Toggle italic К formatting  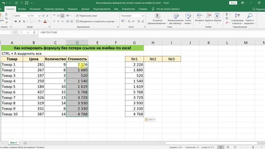(x=19, y=22)
